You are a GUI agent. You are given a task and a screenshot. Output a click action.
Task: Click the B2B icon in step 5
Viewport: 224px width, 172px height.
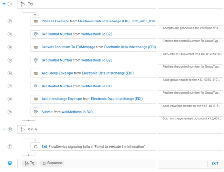pyautogui.click(x=36, y=60)
